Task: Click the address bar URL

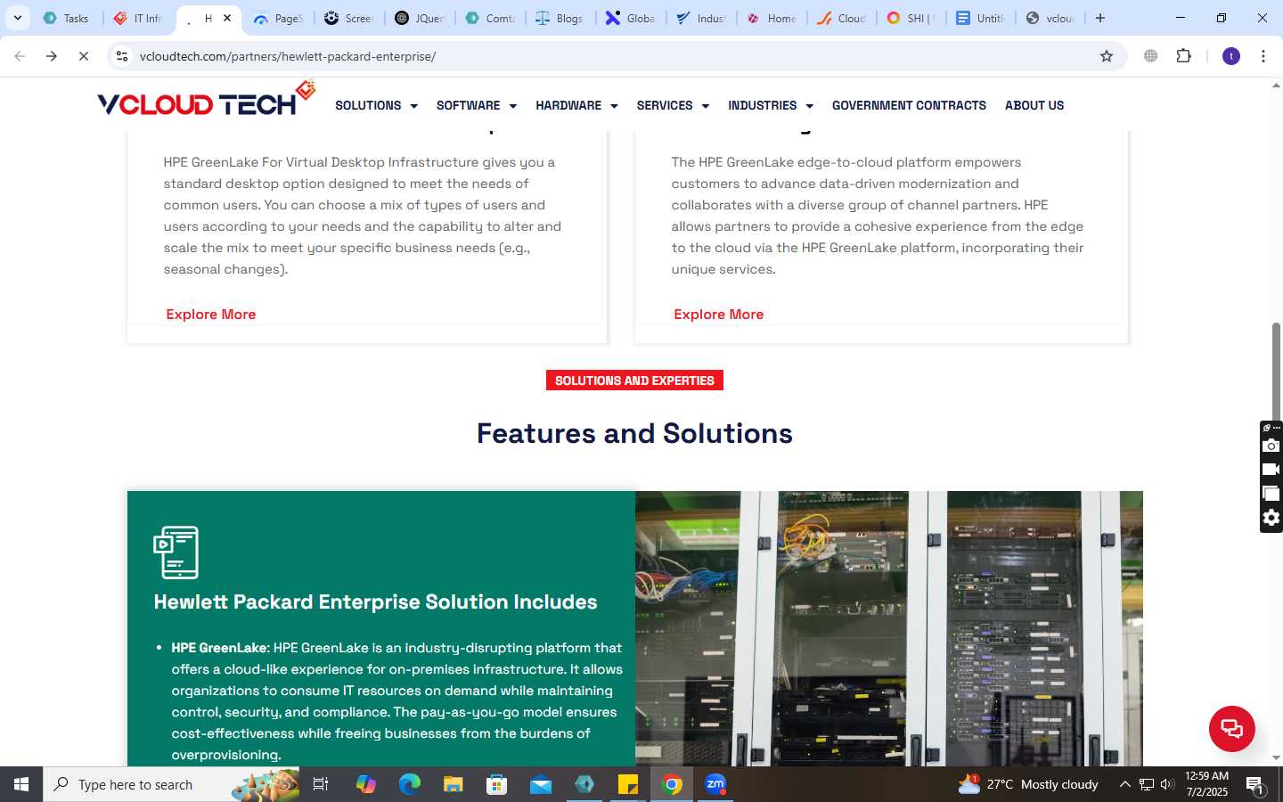Action: (x=288, y=56)
